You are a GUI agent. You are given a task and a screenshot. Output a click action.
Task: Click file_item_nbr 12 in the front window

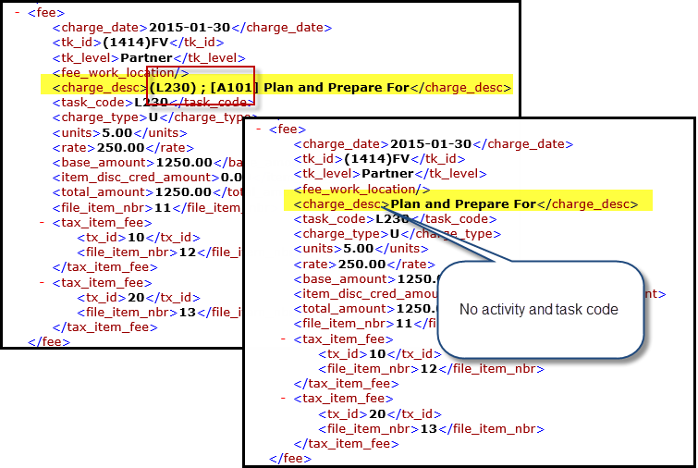[x=432, y=369]
